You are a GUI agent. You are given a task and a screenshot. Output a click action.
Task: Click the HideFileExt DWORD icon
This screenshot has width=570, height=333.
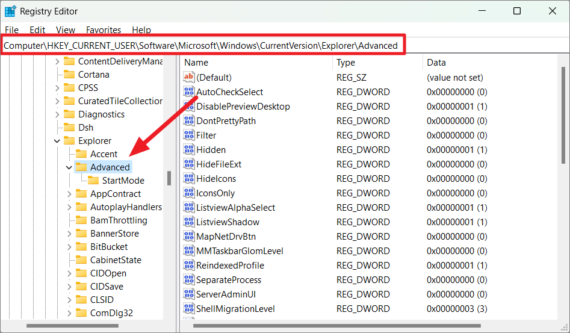click(188, 164)
